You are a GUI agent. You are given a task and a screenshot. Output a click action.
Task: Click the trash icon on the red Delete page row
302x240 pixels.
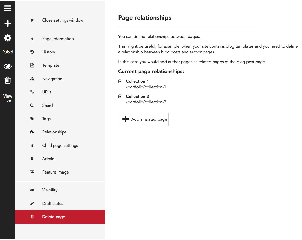pos(32,217)
